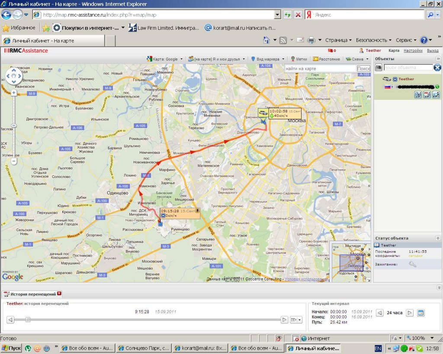
Task: Click the Выход logout link
Action: [x=433, y=51]
